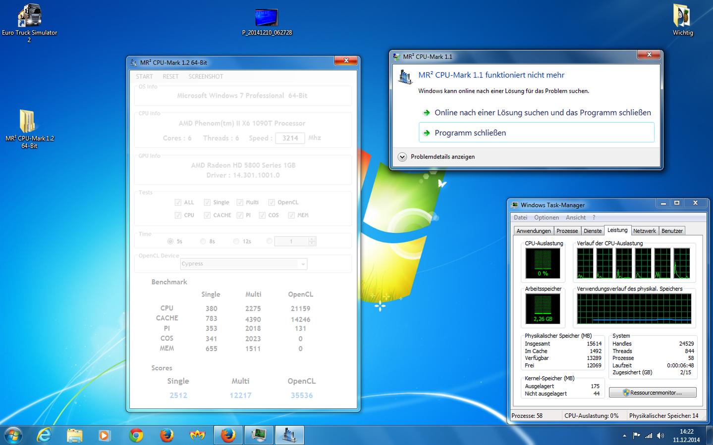Switch to the Prozesse tab
713x445 pixels.
coord(567,231)
